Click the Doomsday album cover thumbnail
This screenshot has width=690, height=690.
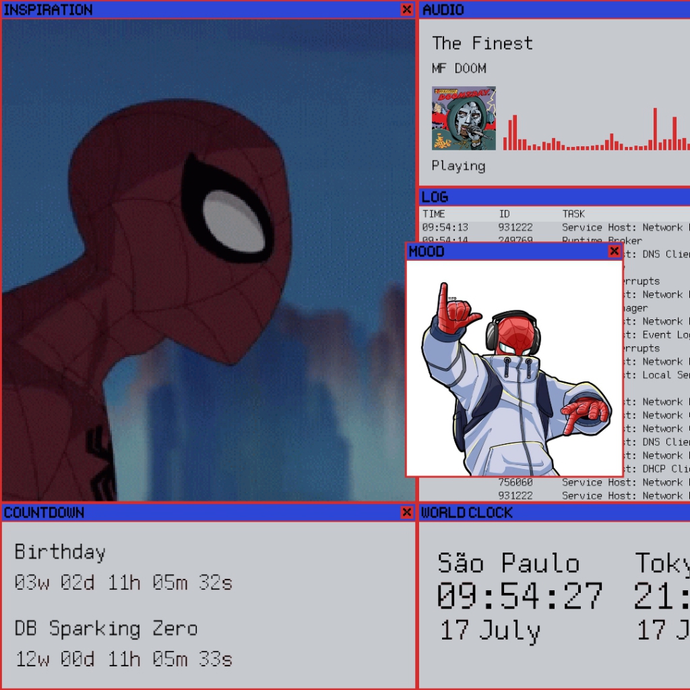pos(464,118)
